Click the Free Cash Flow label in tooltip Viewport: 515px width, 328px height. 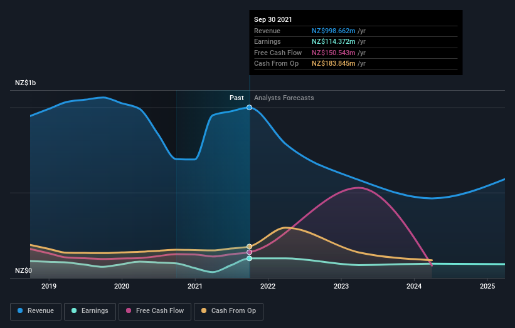[x=278, y=53]
